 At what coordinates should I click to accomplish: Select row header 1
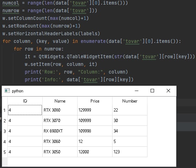point(5,110)
